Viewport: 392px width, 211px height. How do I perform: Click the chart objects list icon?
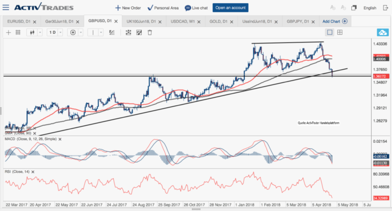pos(128,33)
